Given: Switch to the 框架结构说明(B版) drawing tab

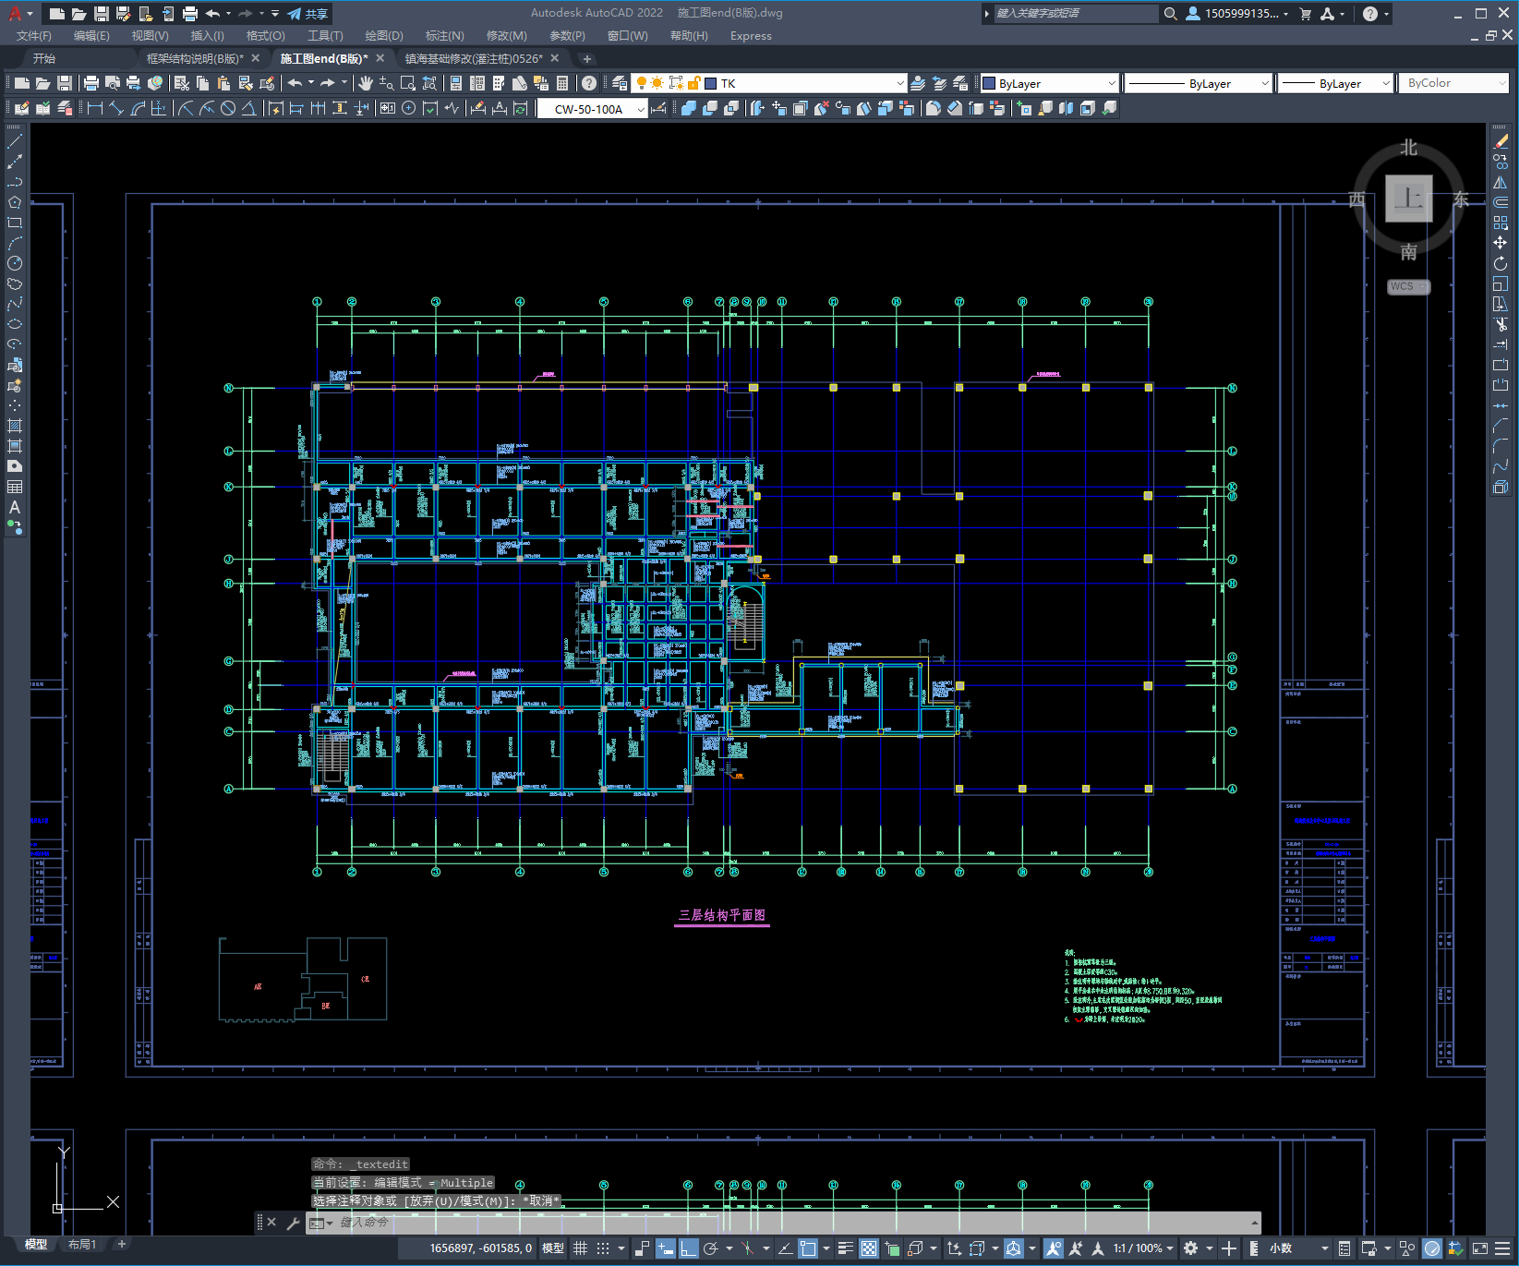Looking at the screenshot, I should coord(194,58).
